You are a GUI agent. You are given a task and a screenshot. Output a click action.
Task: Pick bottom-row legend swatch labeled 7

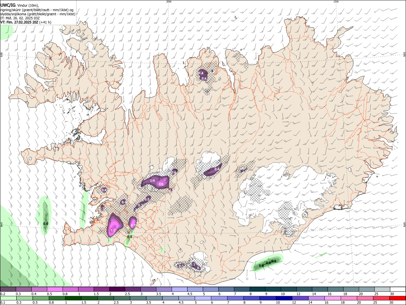click(235, 298)
